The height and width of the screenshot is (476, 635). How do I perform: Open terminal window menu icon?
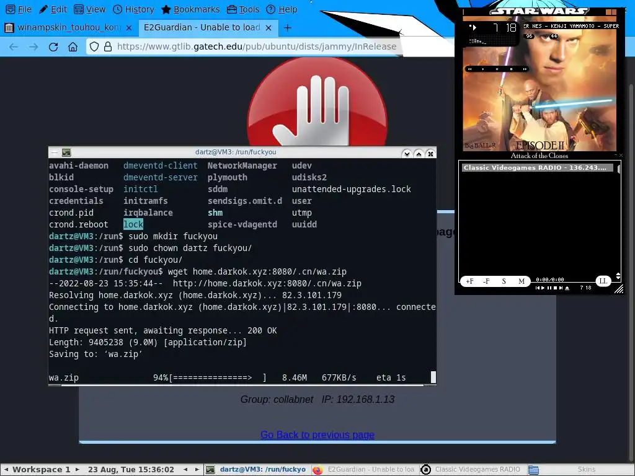66,152
